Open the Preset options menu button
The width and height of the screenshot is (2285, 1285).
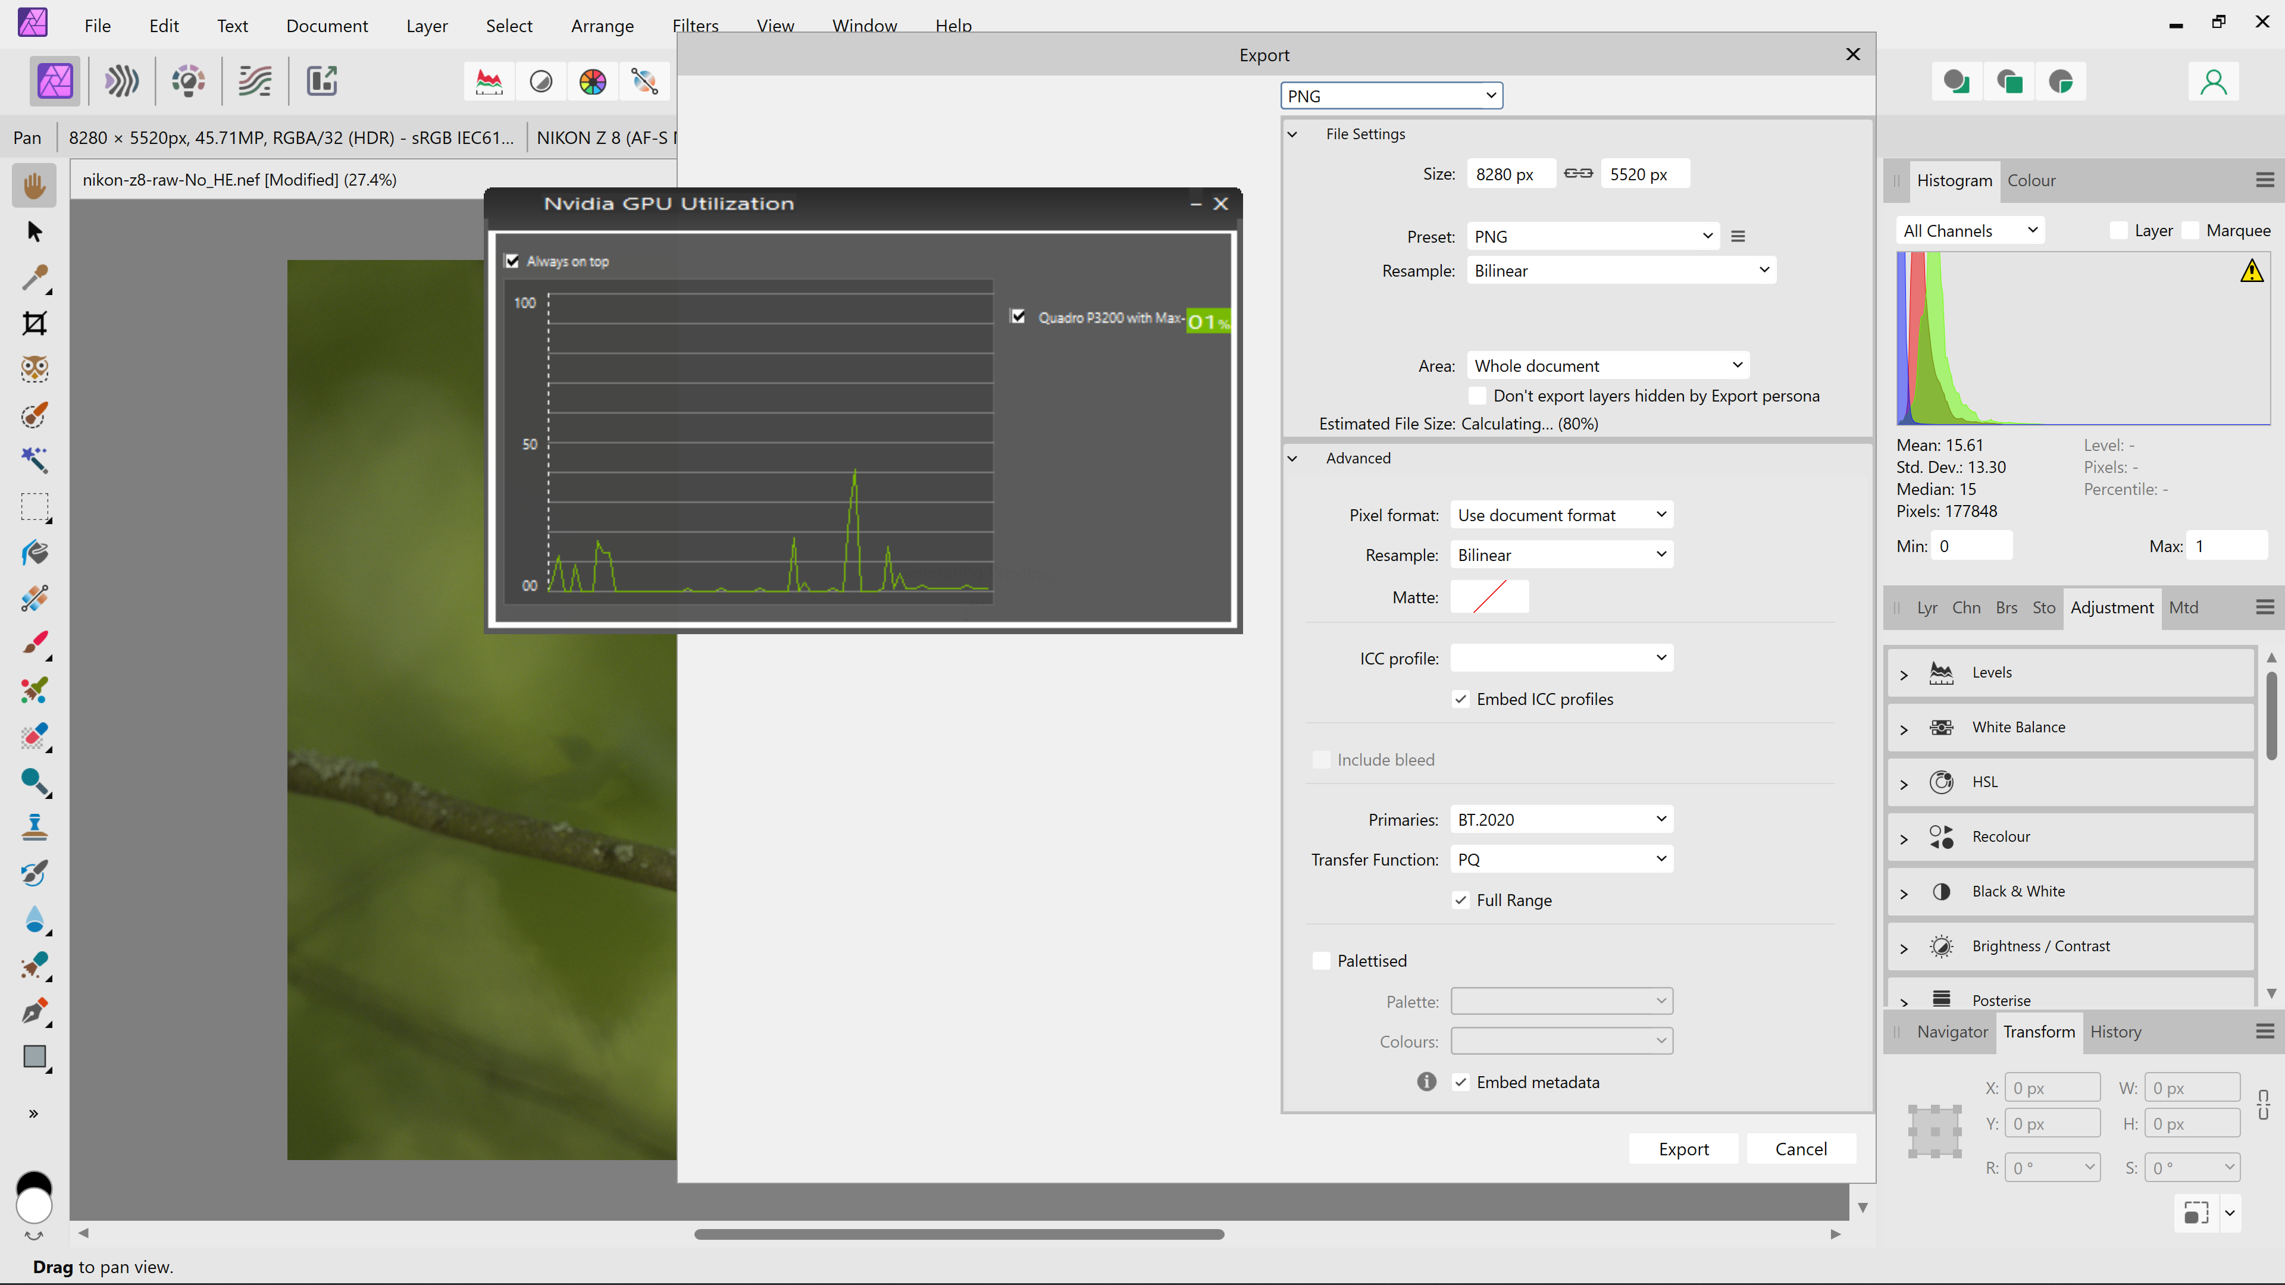(x=1739, y=237)
